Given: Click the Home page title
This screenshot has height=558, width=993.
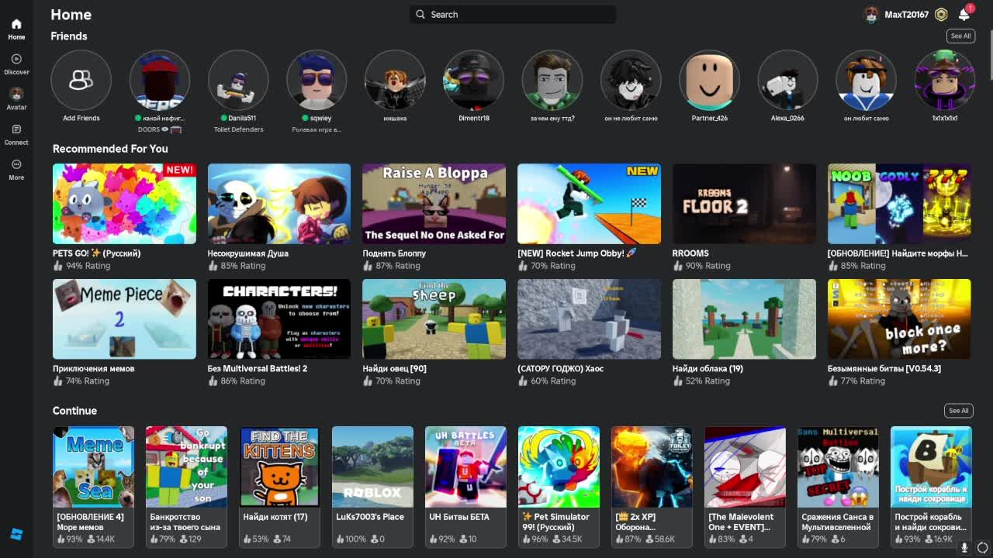Looking at the screenshot, I should click(71, 15).
